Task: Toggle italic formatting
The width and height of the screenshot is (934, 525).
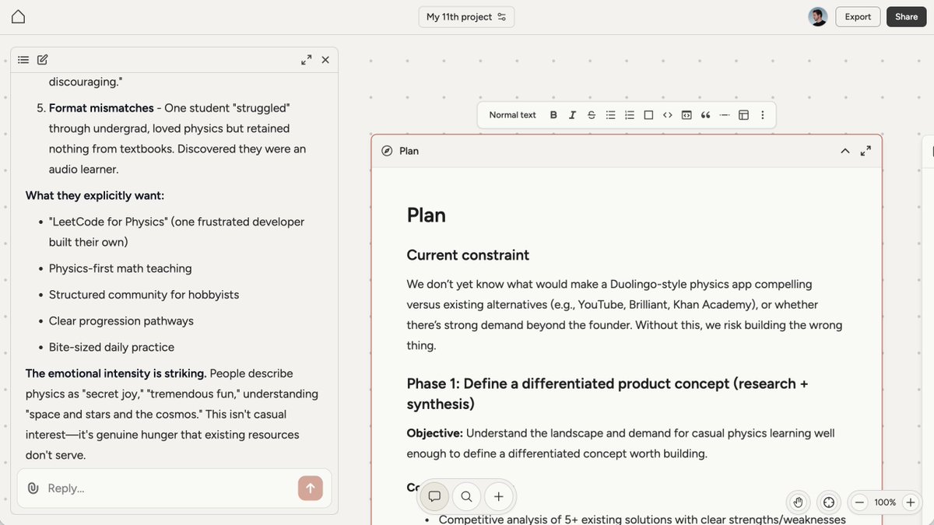Action: click(x=572, y=115)
